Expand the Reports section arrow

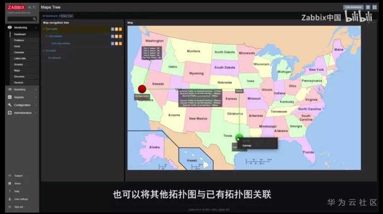coord(36,97)
